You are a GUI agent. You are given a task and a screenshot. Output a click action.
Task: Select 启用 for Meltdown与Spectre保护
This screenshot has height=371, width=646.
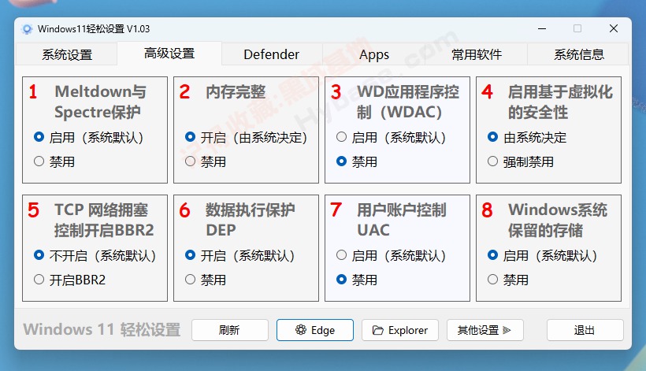coord(88,137)
